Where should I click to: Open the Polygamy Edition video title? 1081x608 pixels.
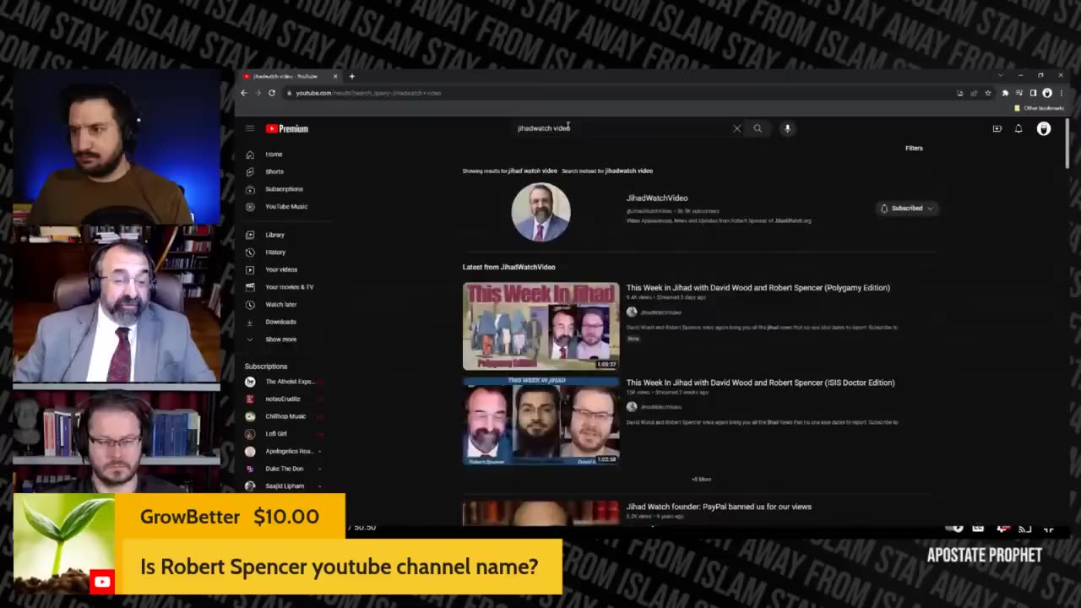758,287
